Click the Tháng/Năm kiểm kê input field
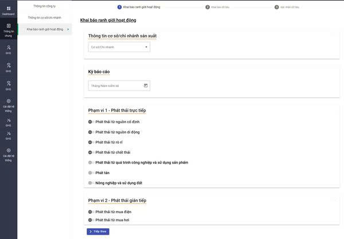The width and height of the screenshot is (344, 239). pos(115,85)
